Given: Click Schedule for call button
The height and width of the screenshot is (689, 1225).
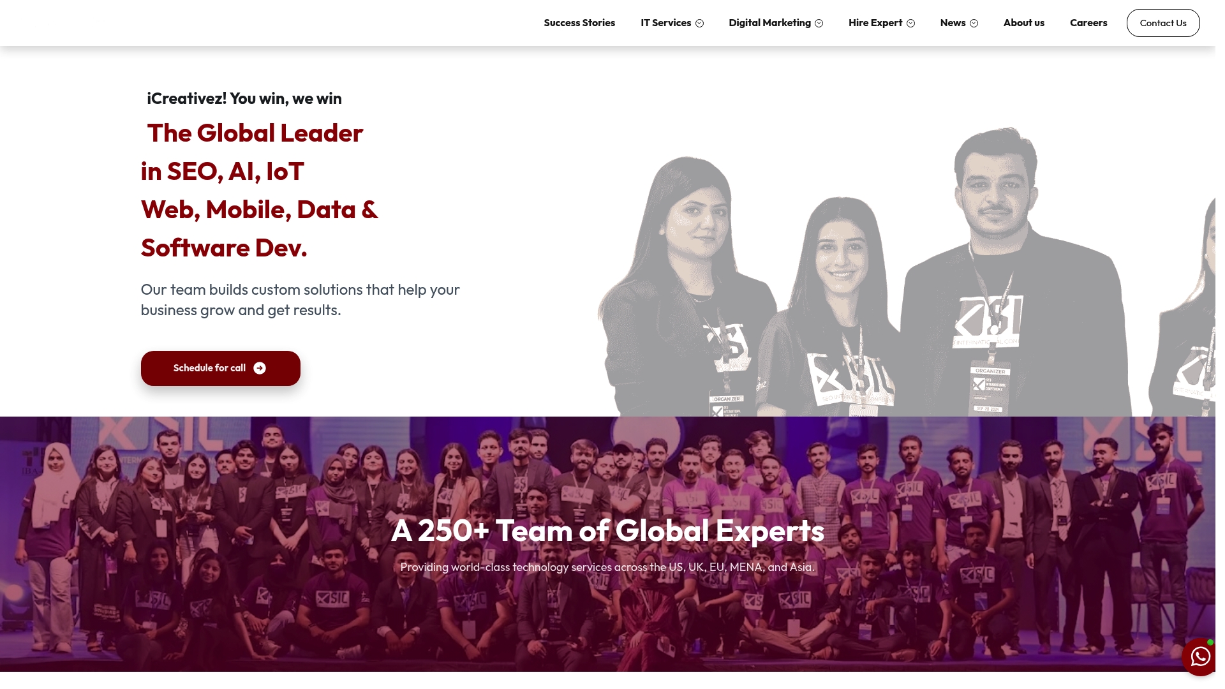Looking at the screenshot, I should tap(220, 368).
